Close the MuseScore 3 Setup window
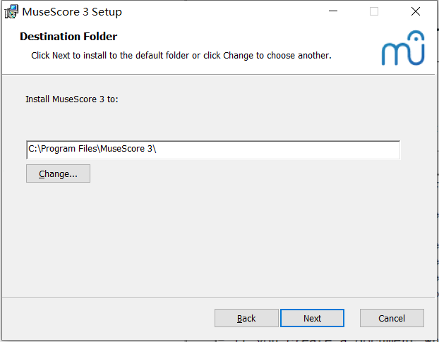This screenshot has height=342, width=439. (416, 11)
